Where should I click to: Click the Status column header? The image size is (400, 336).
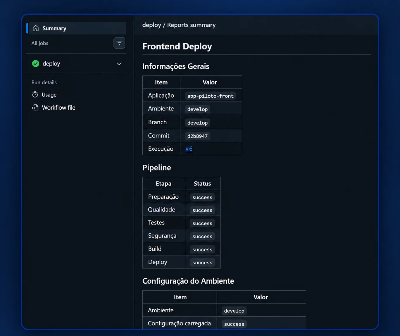coord(202,184)
